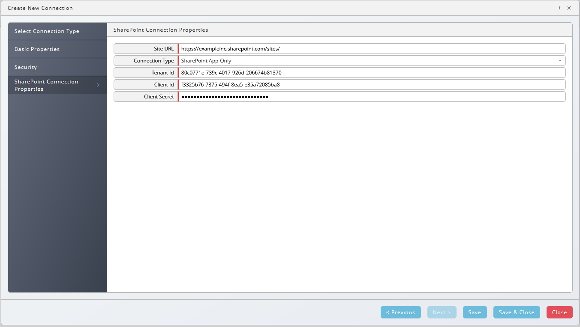Click the Tenant Id label
Viewport: 580px width, 327px height.
tap(163, 73)
